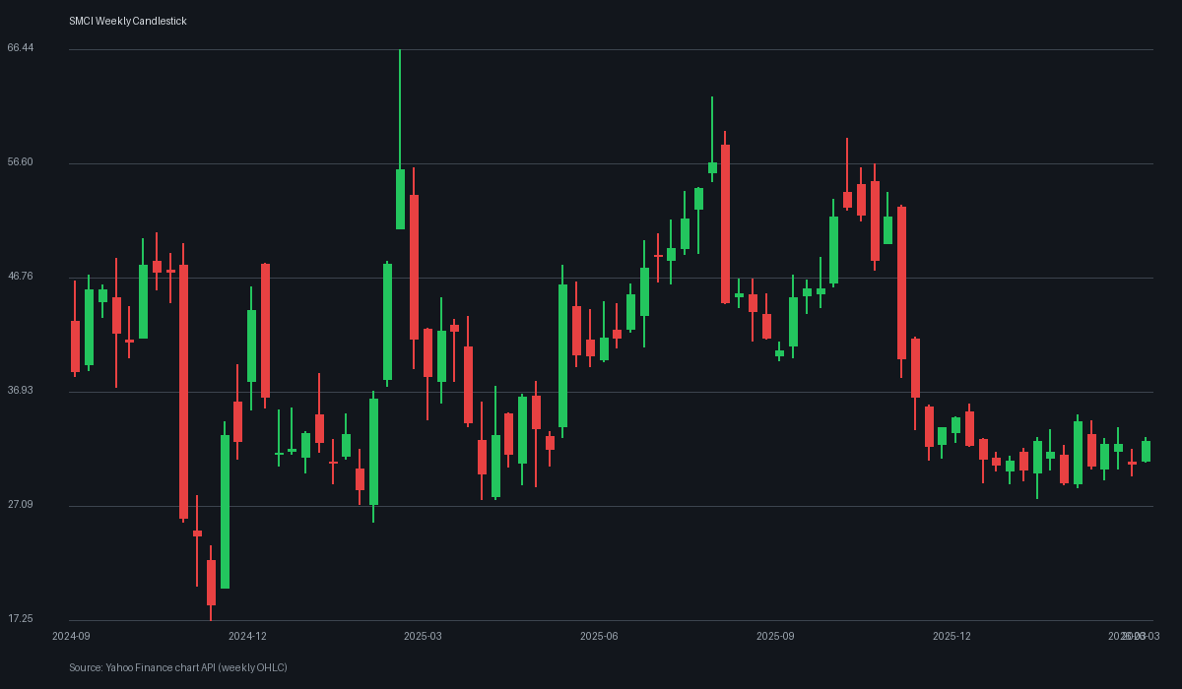Select the 2025-12 date axis label
This screenshot has width=1182, height=689.
[x=952, y=637]
